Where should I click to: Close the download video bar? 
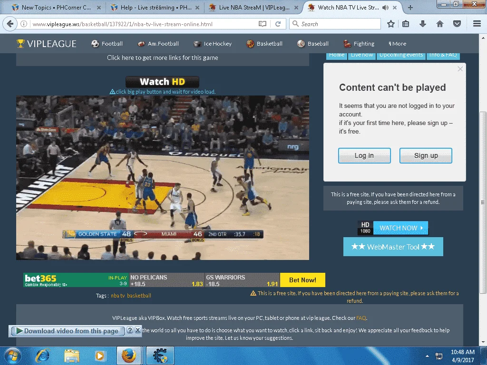click(x=137, y=330)
